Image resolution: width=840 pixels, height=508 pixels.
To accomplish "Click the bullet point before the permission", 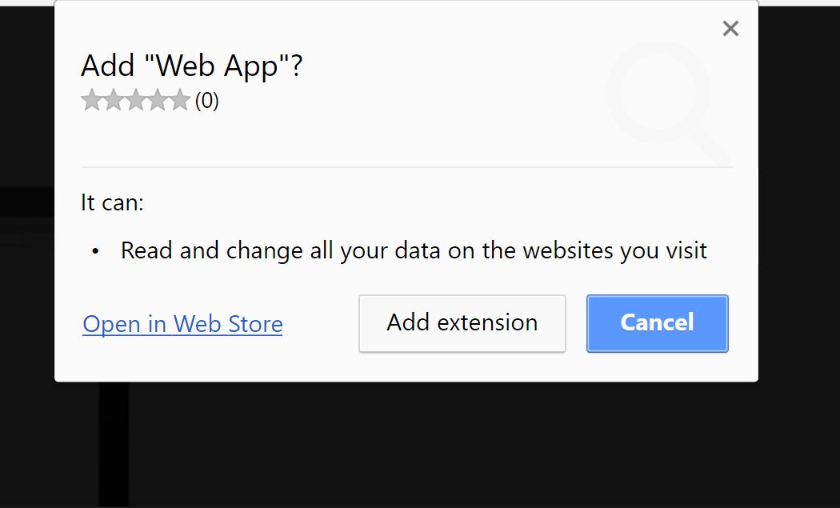I will pos(95,252).
